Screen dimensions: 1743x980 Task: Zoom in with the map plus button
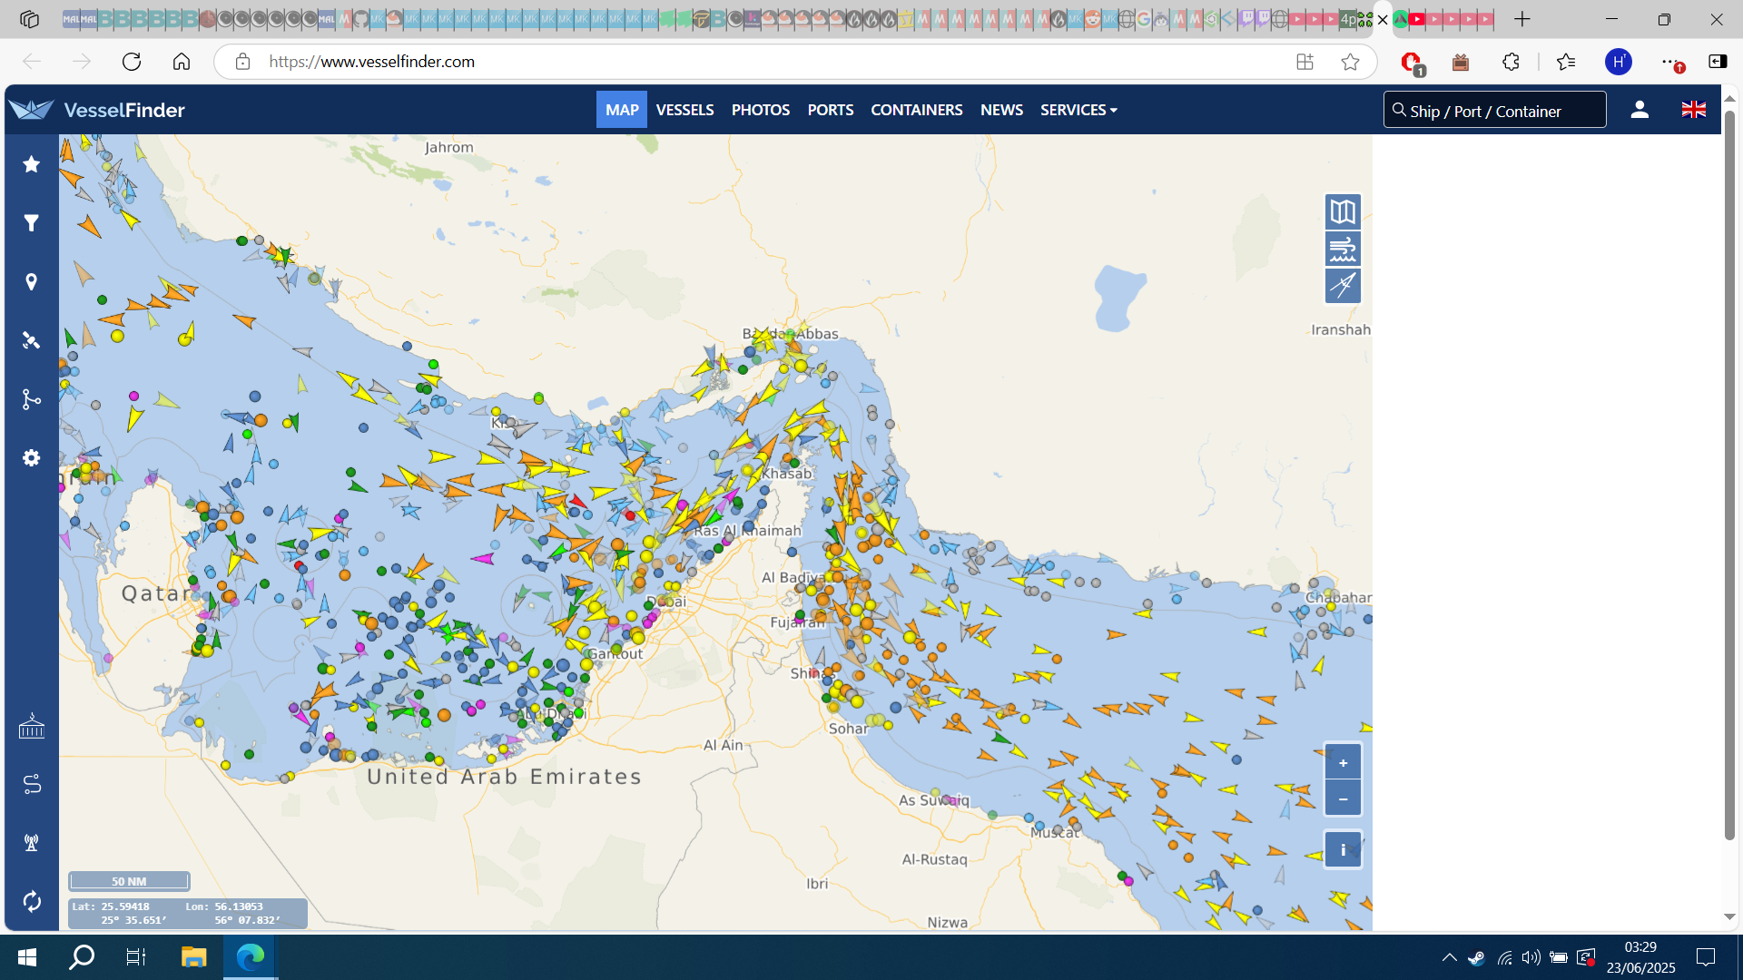tap(1343, 763)
